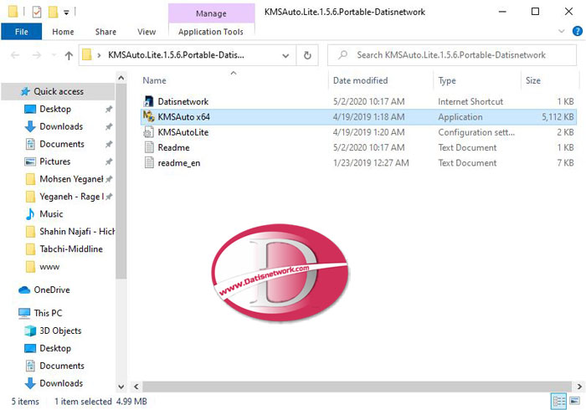Open Customize Quick Access Toolbar dropdown
Image resolution: width=586 pixels, height=410 pixels.
click(66, 13)
